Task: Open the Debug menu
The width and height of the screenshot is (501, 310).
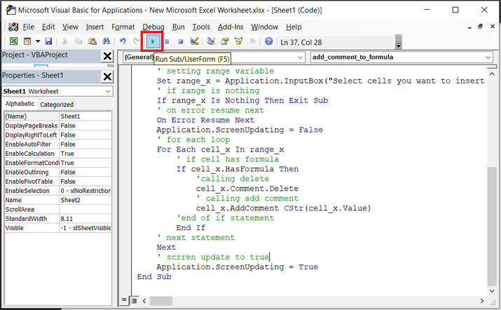Action: [153, 27]
